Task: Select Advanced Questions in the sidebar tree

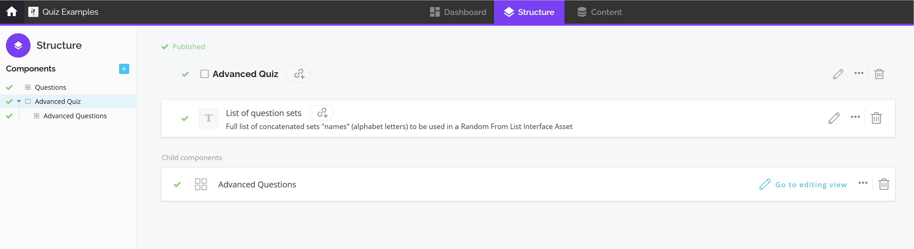Action: [x=75, y=116]
